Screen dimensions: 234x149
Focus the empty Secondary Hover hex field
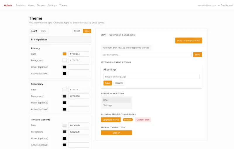click(79, 103)
